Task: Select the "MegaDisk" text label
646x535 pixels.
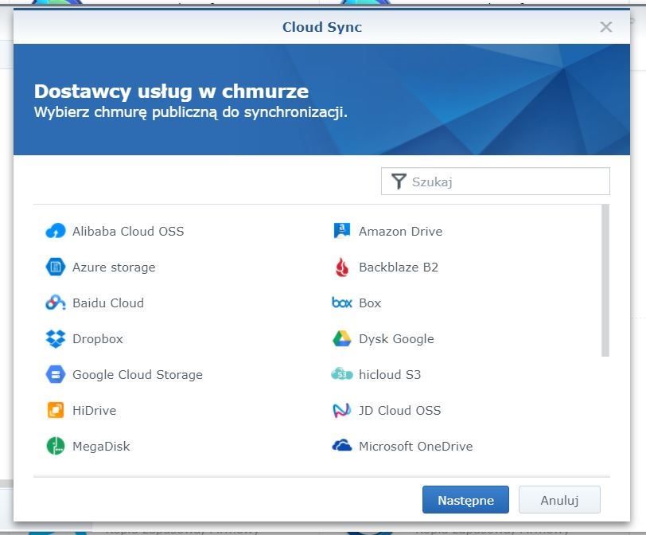Action: (x=101, y=446)
